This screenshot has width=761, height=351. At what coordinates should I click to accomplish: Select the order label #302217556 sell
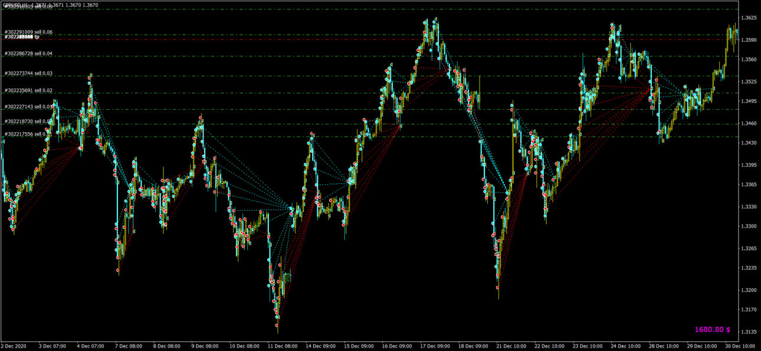coord(27,135)
